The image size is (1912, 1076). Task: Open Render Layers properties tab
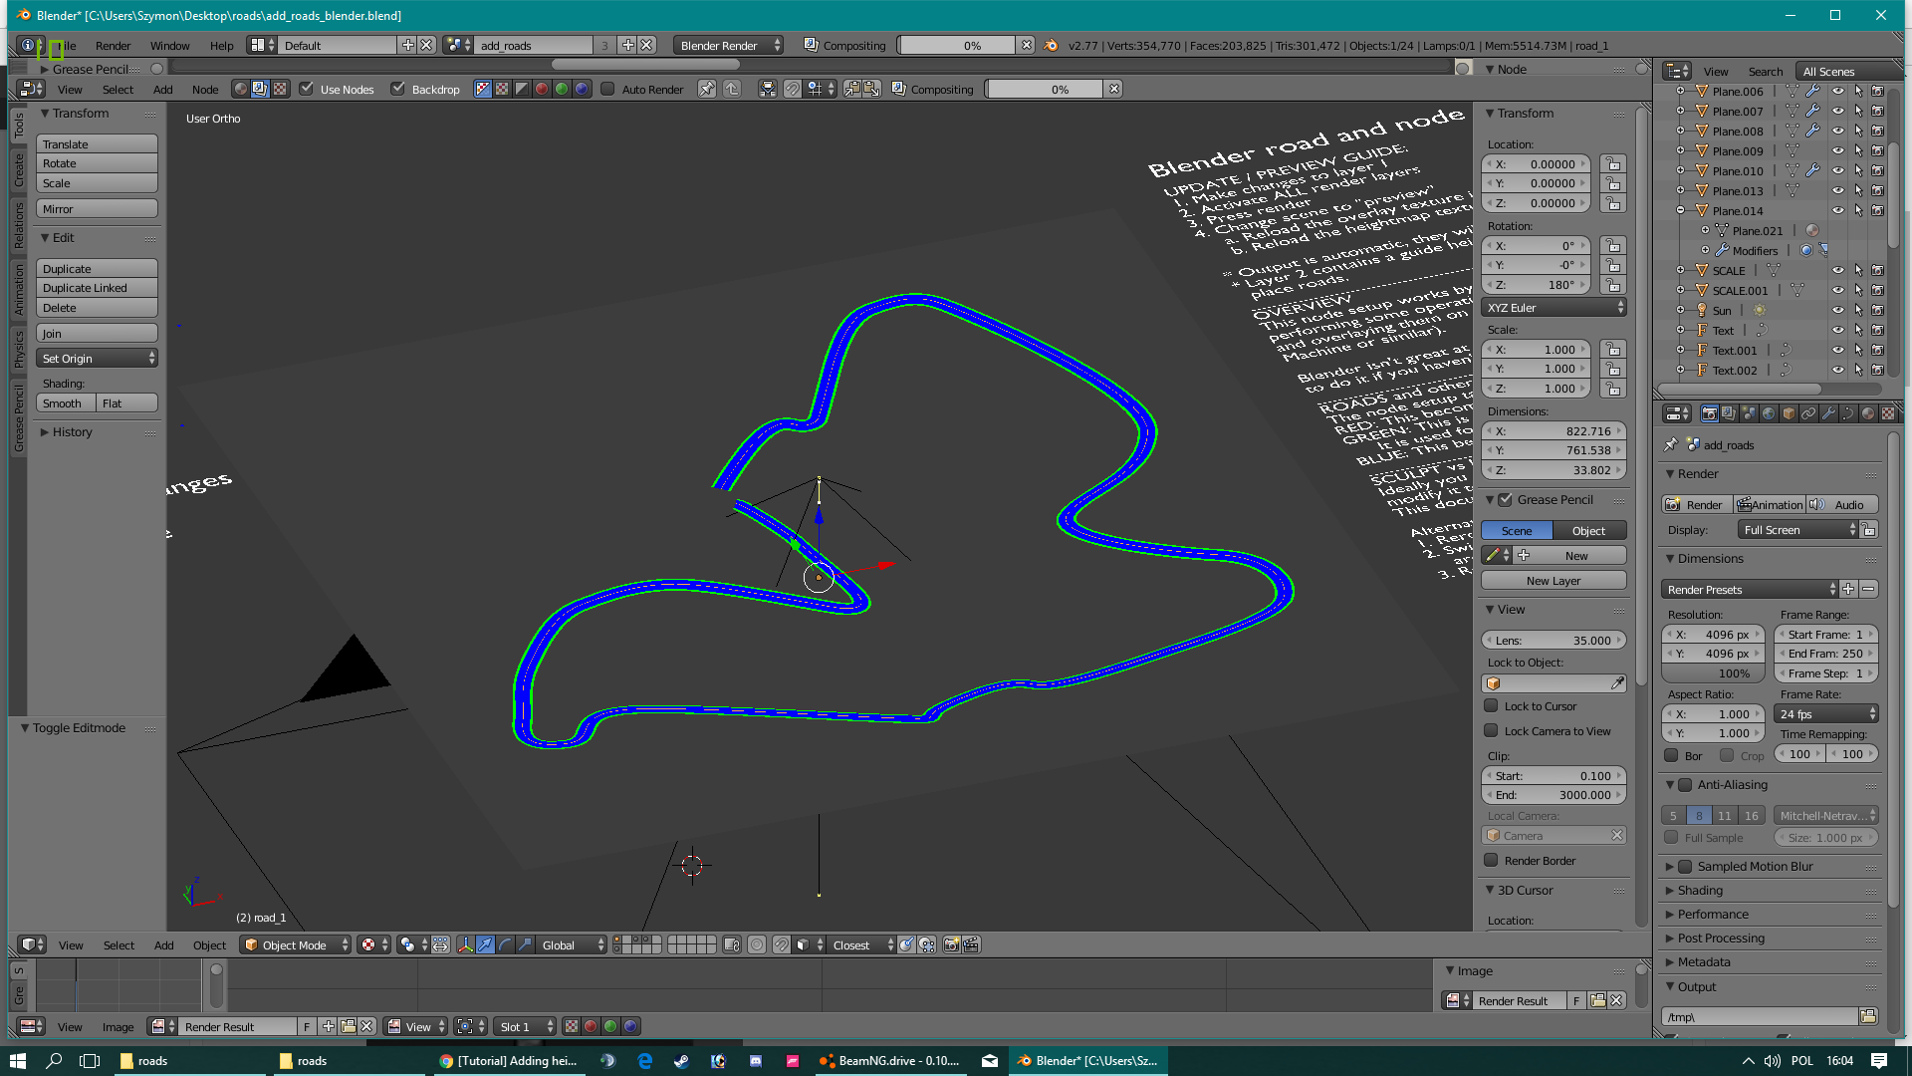click(1729, 413)
